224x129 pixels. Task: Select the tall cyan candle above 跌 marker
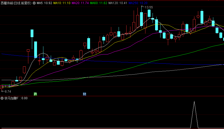(35, 50)
